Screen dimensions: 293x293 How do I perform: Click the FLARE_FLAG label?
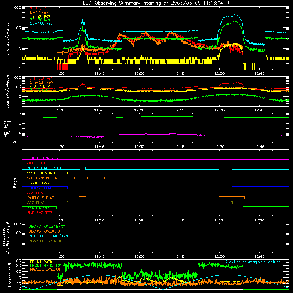tap(38, 183)
